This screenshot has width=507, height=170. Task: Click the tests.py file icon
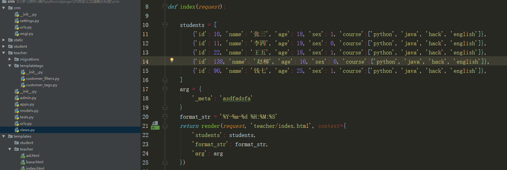(x=17, y=117)
